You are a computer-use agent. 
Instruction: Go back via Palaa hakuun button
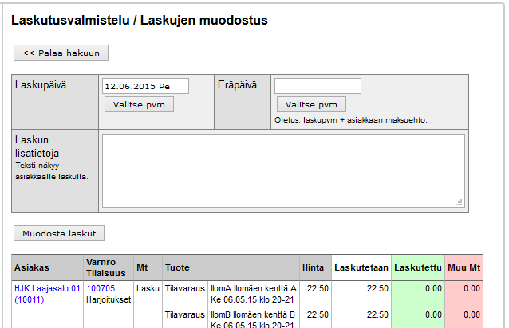click(61, 53)
